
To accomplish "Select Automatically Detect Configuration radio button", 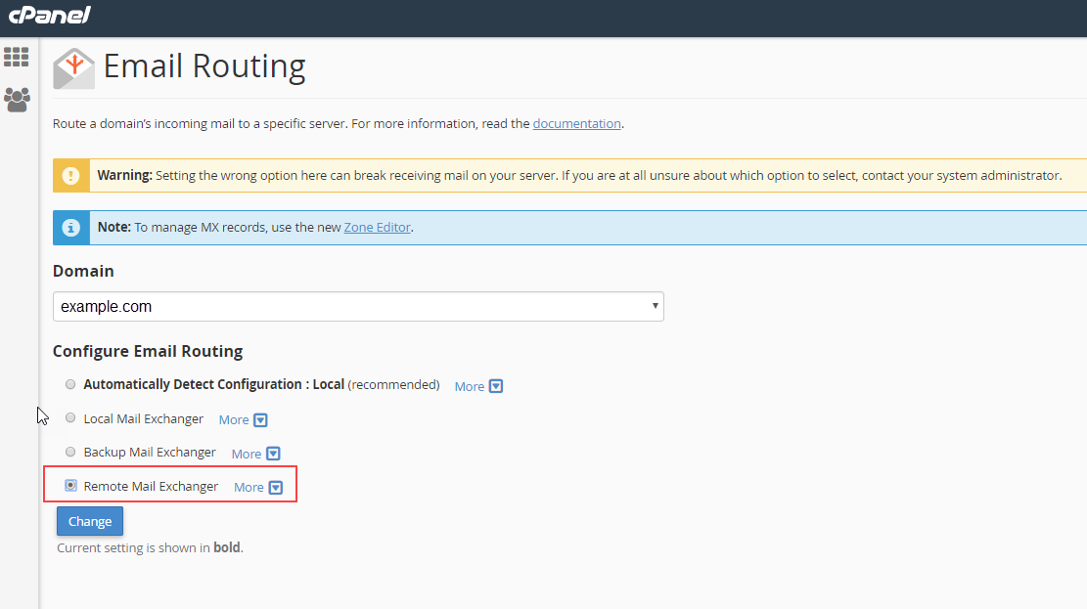I will 70,385.
